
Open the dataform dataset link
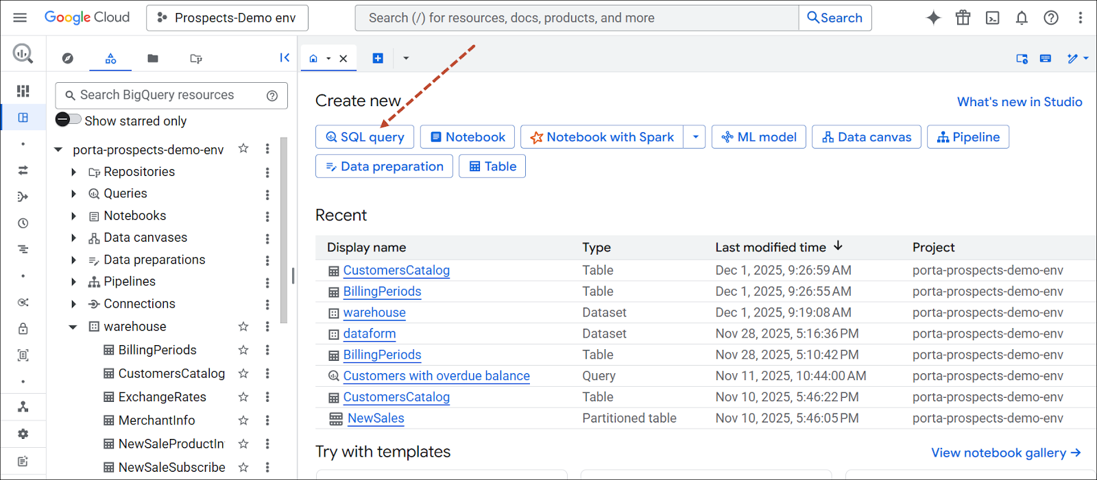370,333
